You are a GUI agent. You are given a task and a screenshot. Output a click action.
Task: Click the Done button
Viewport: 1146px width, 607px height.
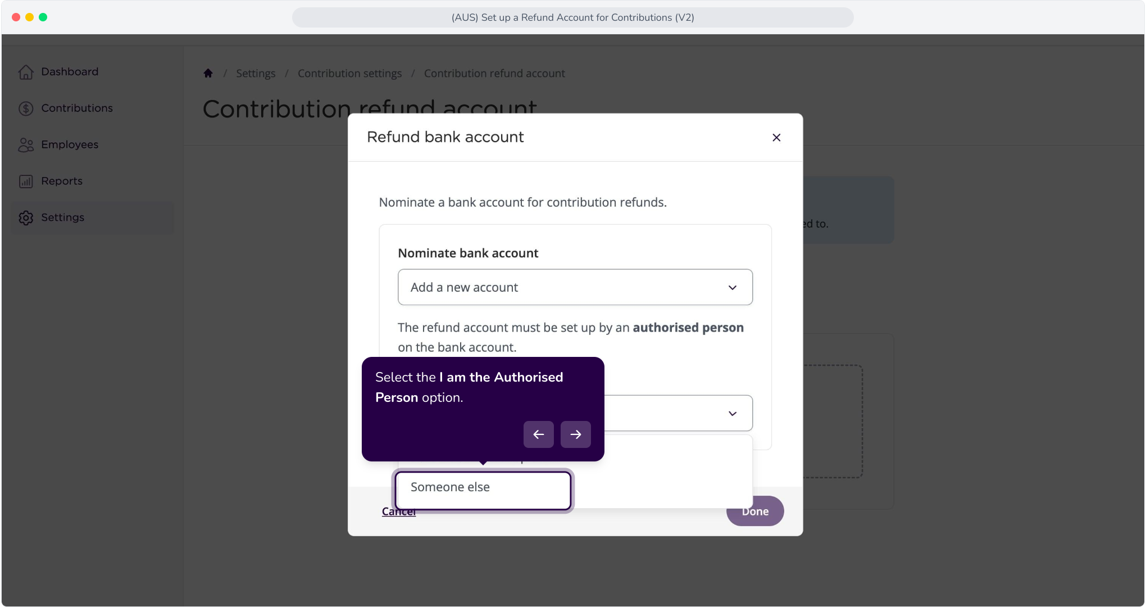pyautogui.click(x=755, y=511)
